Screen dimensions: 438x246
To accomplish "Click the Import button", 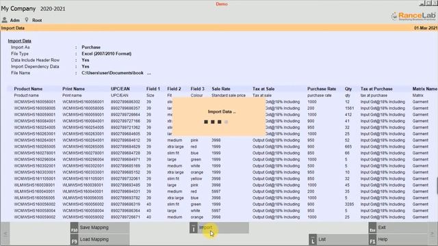I will coord(219,228).
